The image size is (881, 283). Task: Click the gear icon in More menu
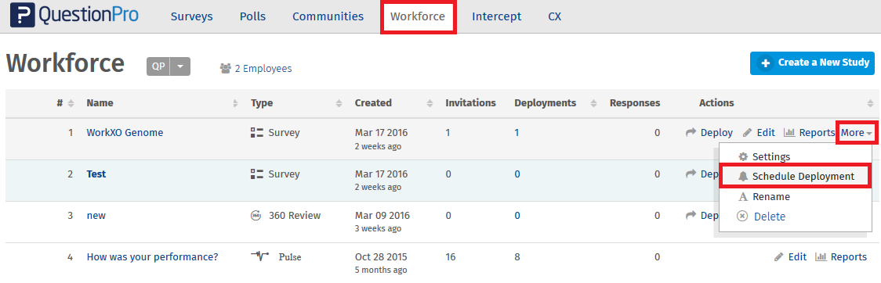pyautogui.click(x=743, y=157)
